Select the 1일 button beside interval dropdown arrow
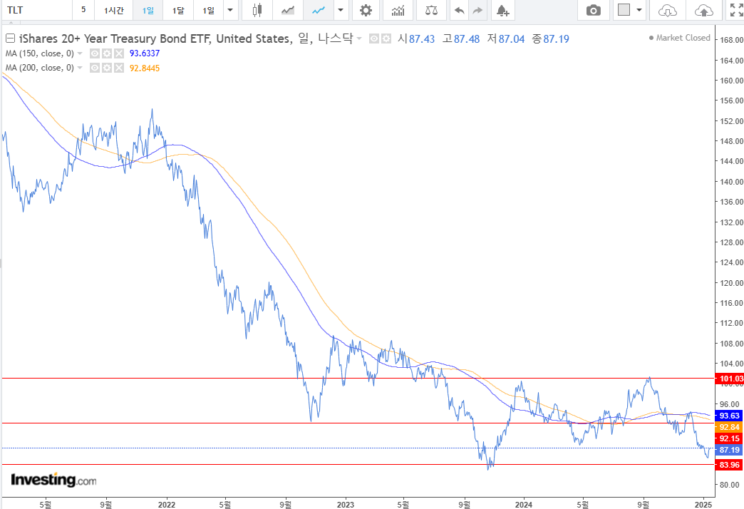Image resolution: width=744 pixels, height=509 pixels. tap(208, 10)
